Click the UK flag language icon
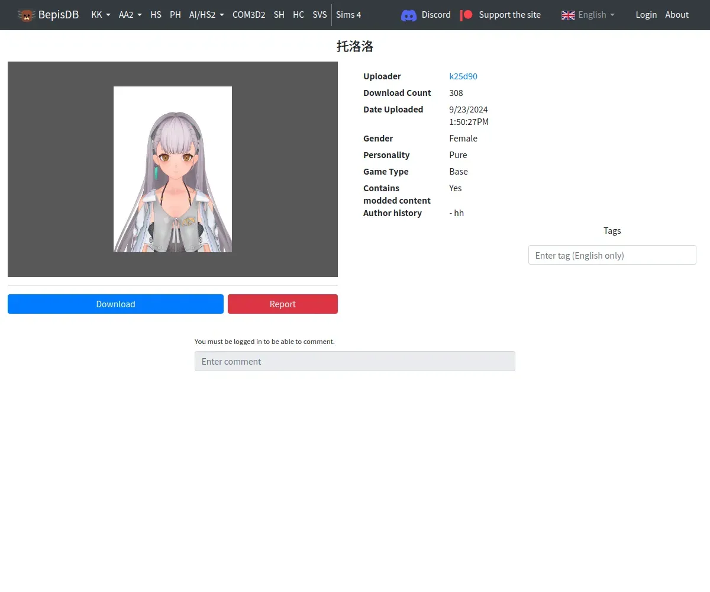Image resolution: width=710 pixels, height=592 pixels. click(x=568, y=15)
